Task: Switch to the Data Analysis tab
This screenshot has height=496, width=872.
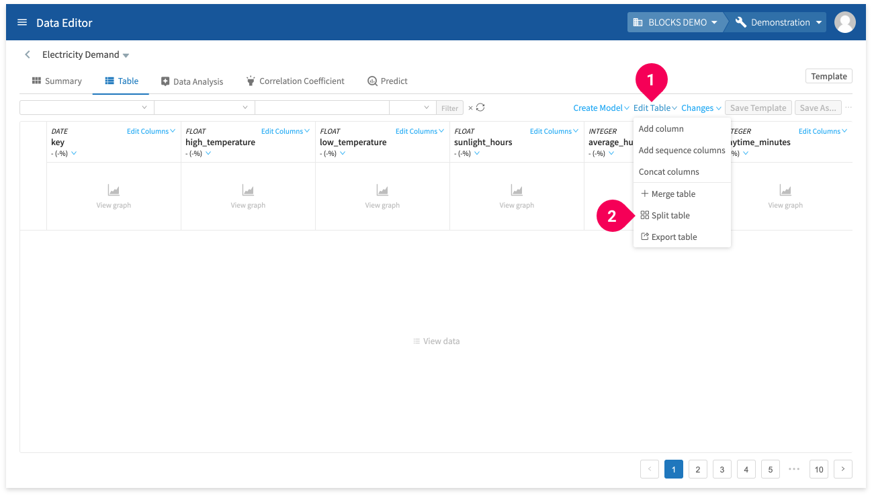Action: [192, 81]
